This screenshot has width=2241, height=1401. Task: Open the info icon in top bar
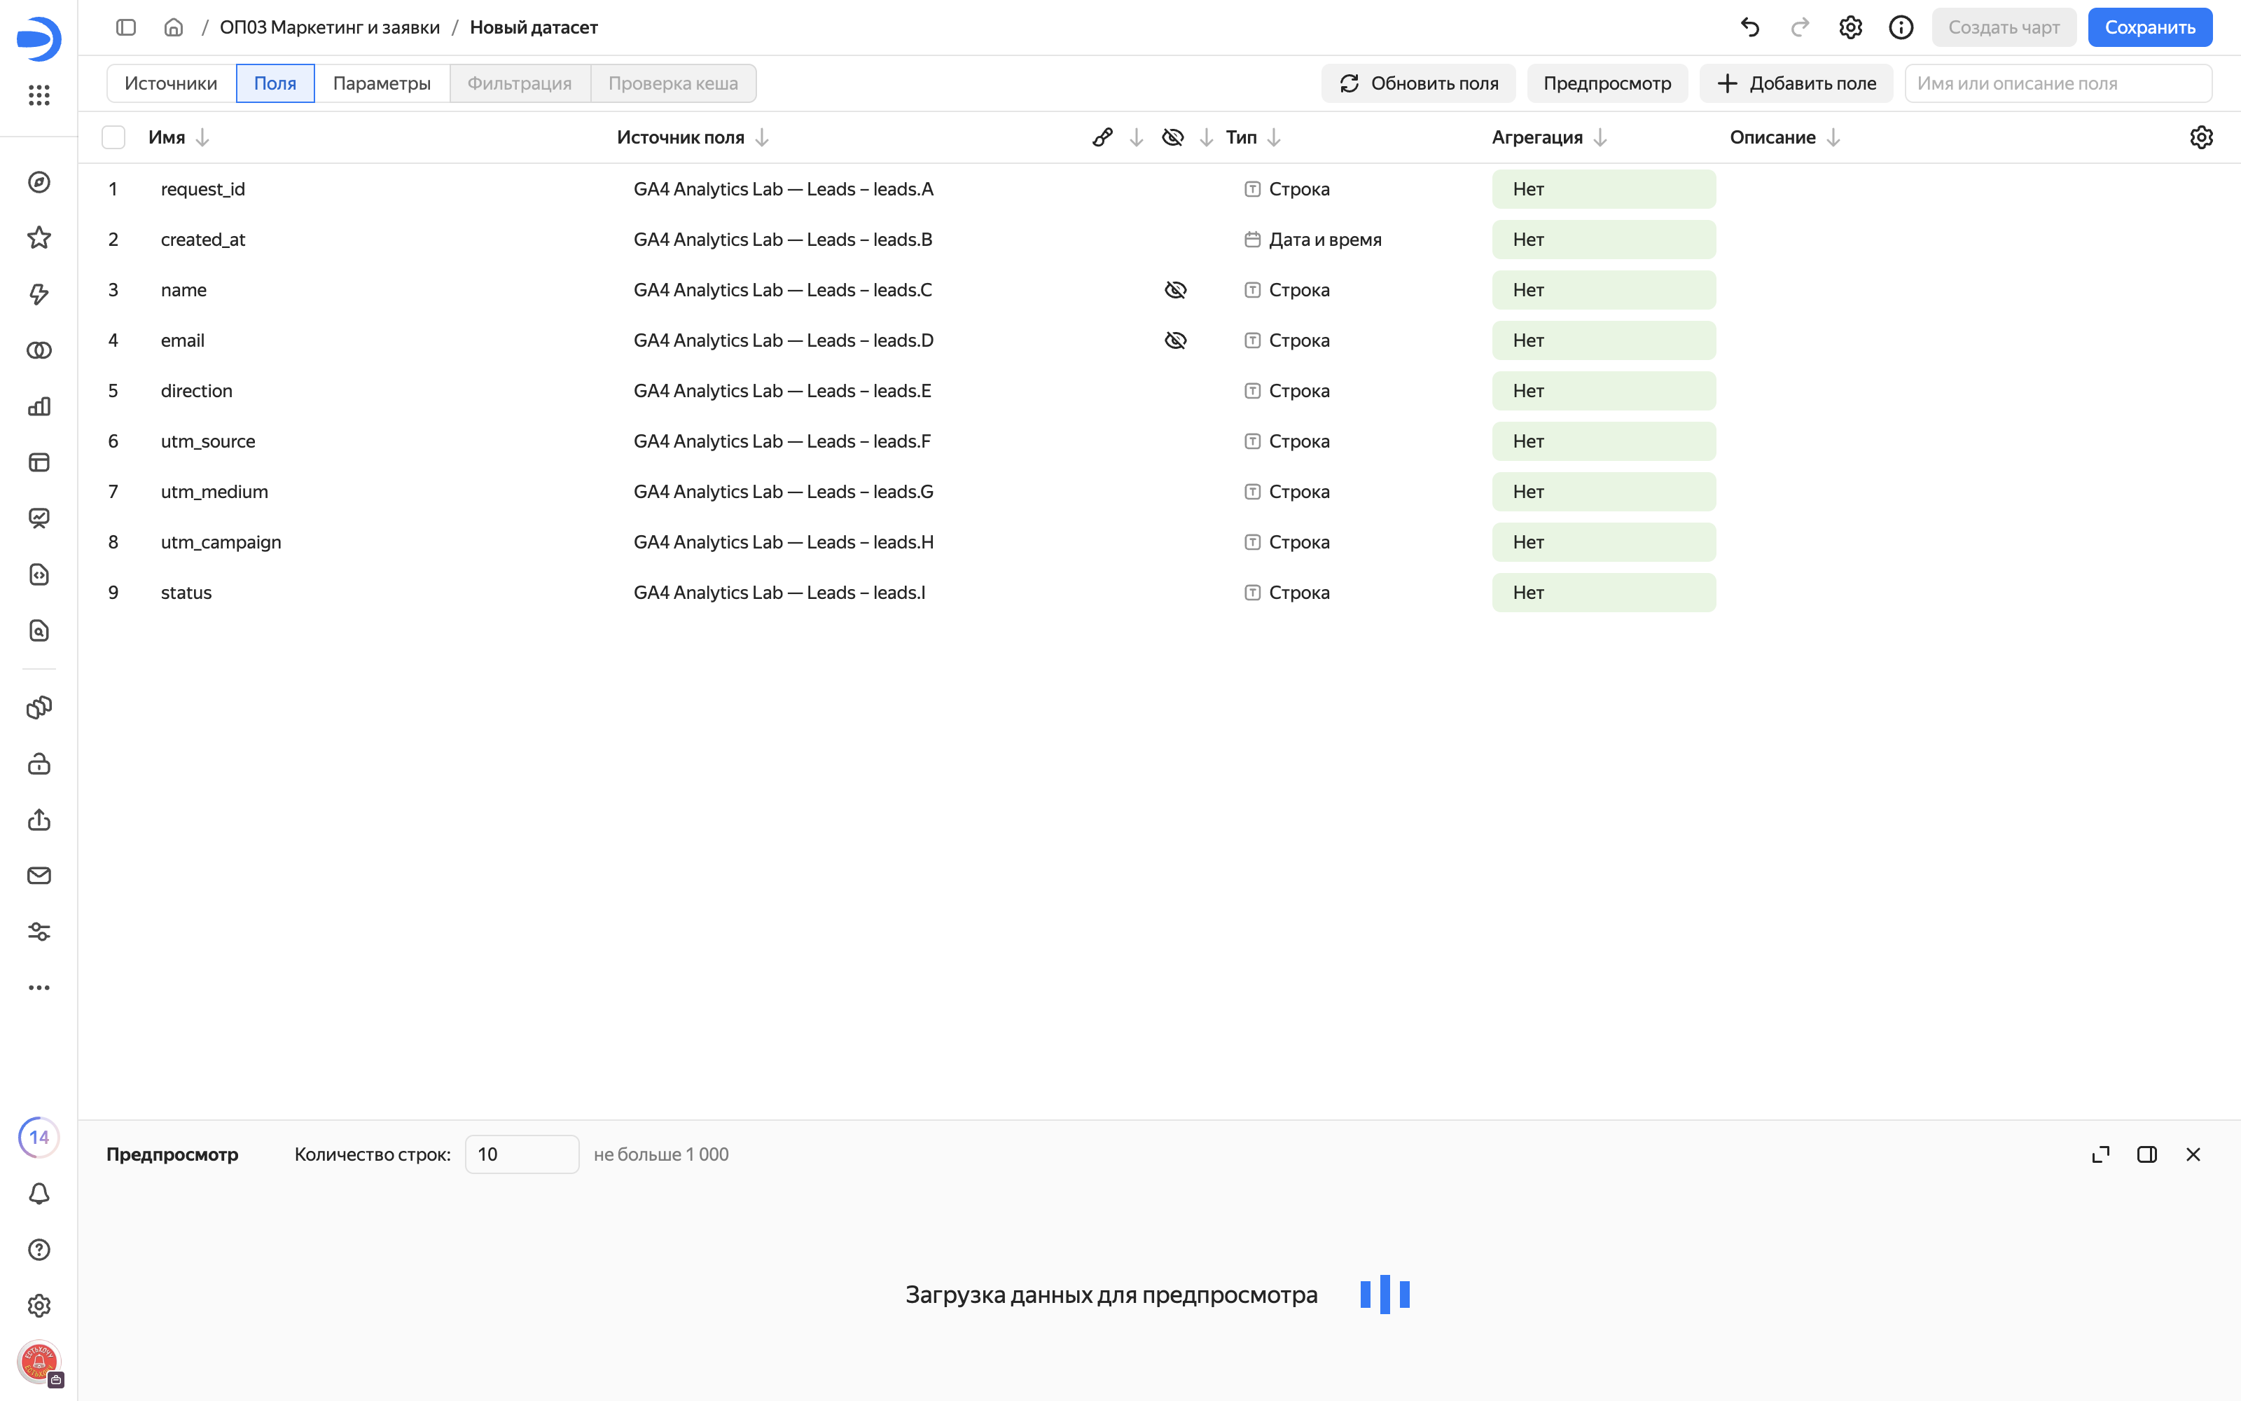1901,28
